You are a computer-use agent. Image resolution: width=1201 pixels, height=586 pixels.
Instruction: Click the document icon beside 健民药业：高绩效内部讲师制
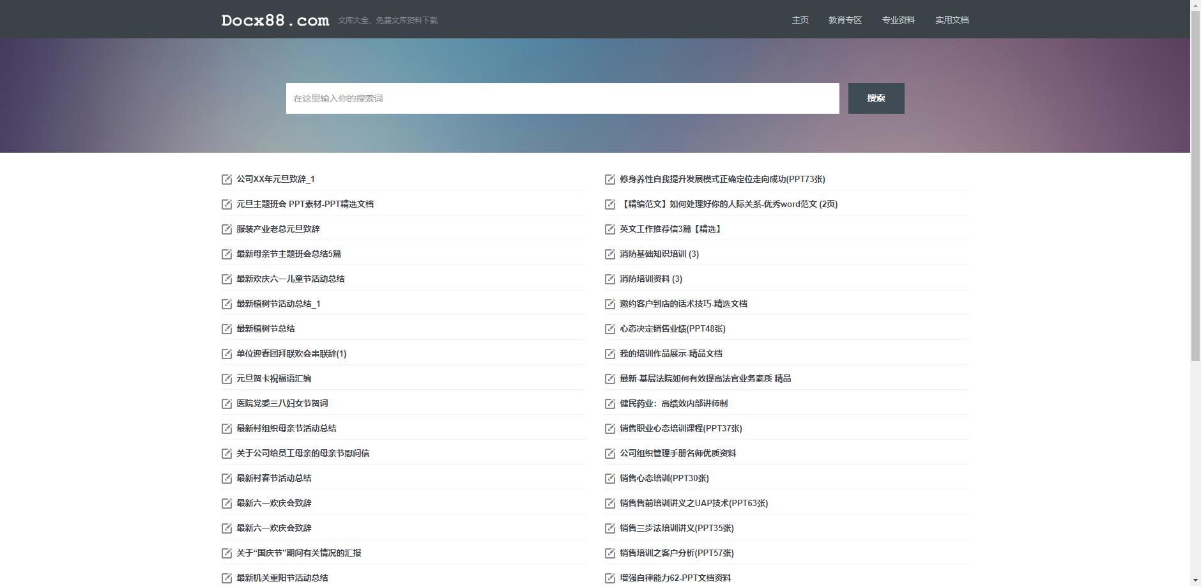(x=609, y=403)
